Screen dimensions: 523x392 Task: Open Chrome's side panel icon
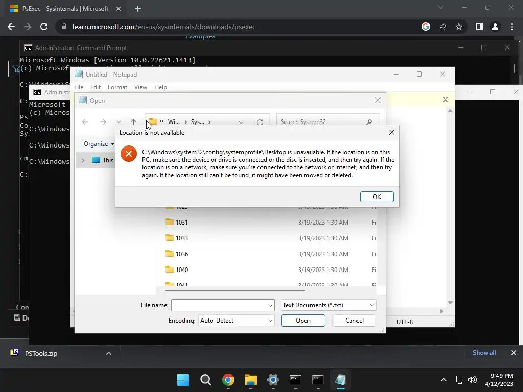[479, 27]
